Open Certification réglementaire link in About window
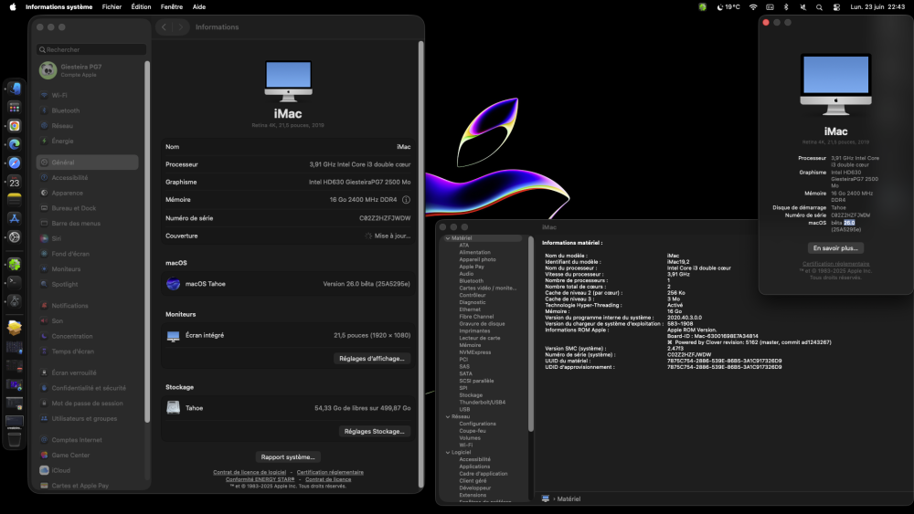This screenshot has height=514, width=914. pyautogui.click(x=836, y=264)
